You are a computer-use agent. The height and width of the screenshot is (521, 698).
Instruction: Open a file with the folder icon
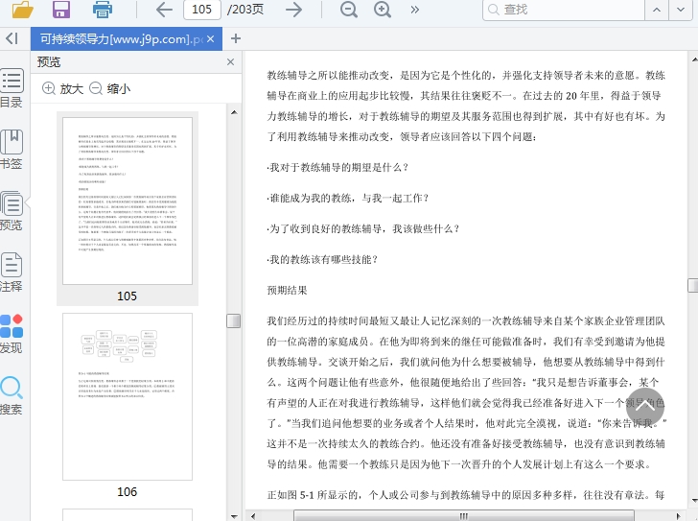click(22, 10)
